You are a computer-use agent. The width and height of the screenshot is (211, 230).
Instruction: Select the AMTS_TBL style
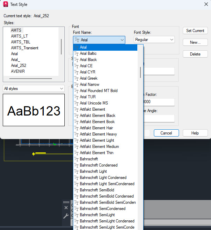pos(21,42)
